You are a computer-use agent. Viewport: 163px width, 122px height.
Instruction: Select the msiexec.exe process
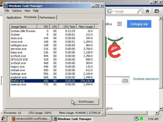point(52,84)
